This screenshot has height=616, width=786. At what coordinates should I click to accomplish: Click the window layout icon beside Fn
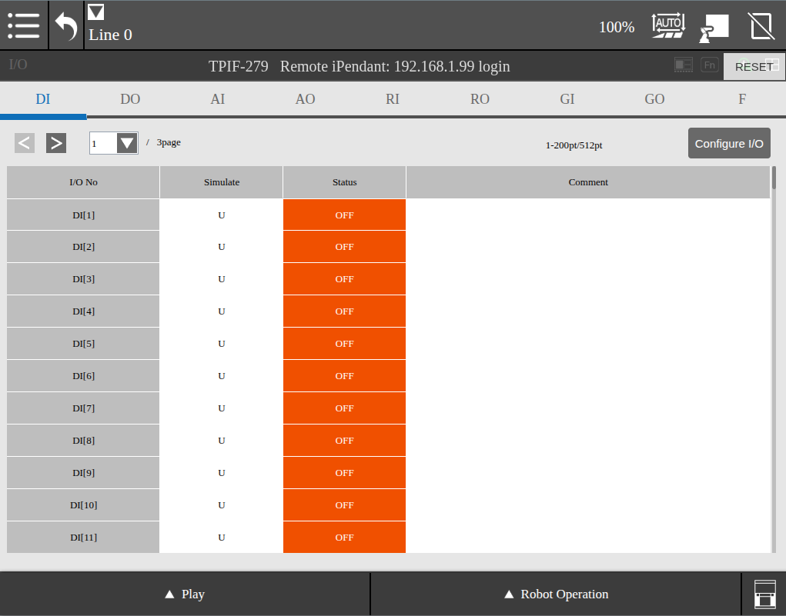click(x=683, y=65)
